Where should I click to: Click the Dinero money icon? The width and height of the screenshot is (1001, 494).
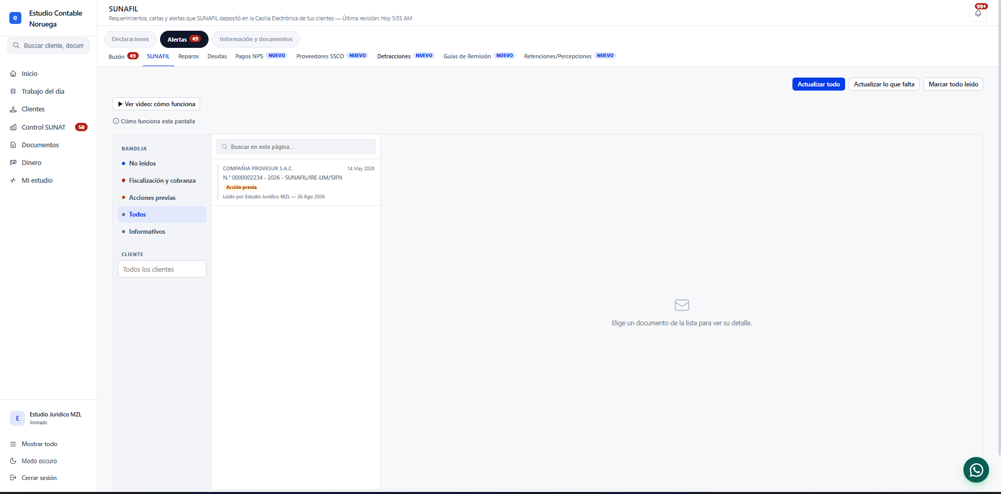point(13,163)
